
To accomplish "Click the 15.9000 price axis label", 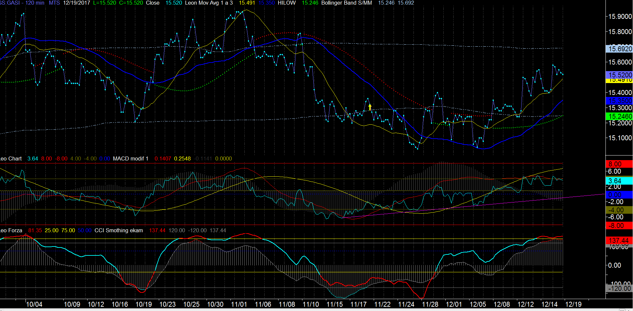I will click(620, 17).
